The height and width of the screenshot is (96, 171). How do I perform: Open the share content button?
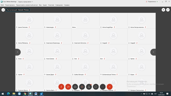[75, 87]
